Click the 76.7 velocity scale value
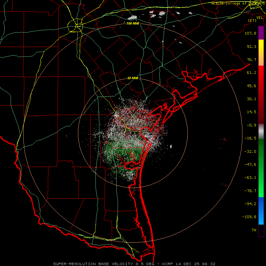 (x=252, y=59)
